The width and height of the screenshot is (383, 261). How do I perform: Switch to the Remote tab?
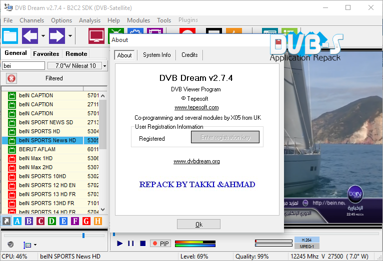click(76, 53)
